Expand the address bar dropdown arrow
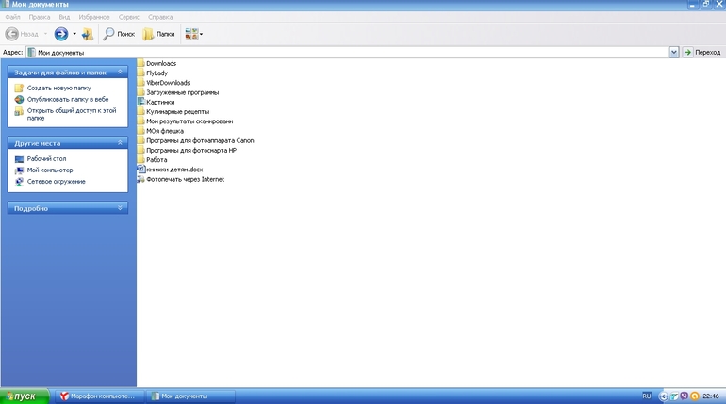Screen dimensions: 726x404 [x=674, y=53]
